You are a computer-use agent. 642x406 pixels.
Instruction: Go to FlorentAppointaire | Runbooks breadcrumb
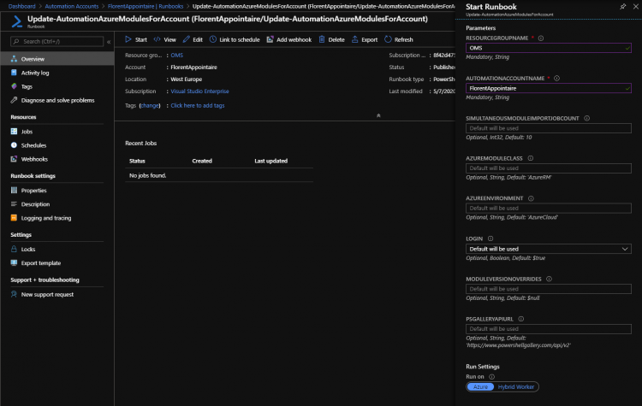coord(146,6)
